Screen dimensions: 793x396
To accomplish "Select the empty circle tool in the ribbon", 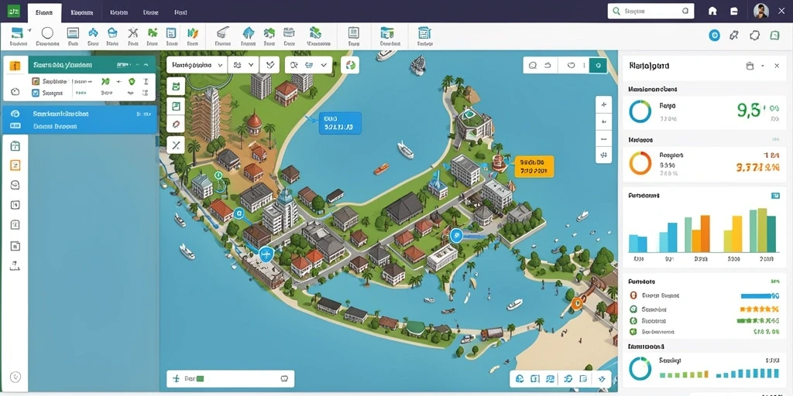I will tap(47, 33).
